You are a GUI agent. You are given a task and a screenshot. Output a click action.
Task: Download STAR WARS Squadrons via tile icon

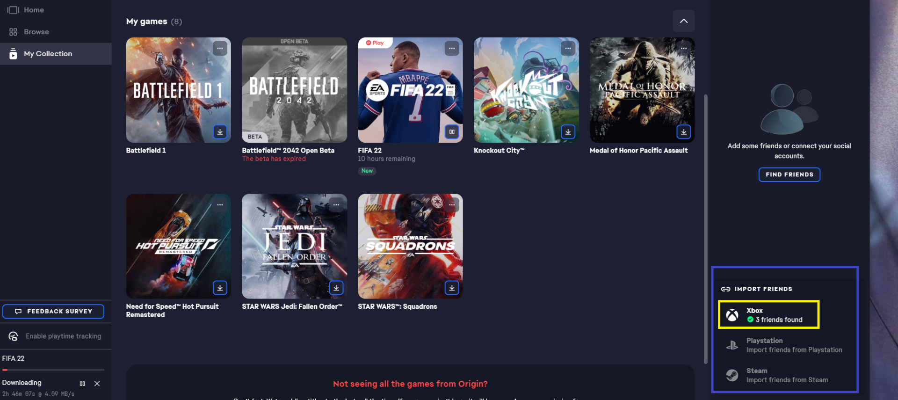click(452, 288)
